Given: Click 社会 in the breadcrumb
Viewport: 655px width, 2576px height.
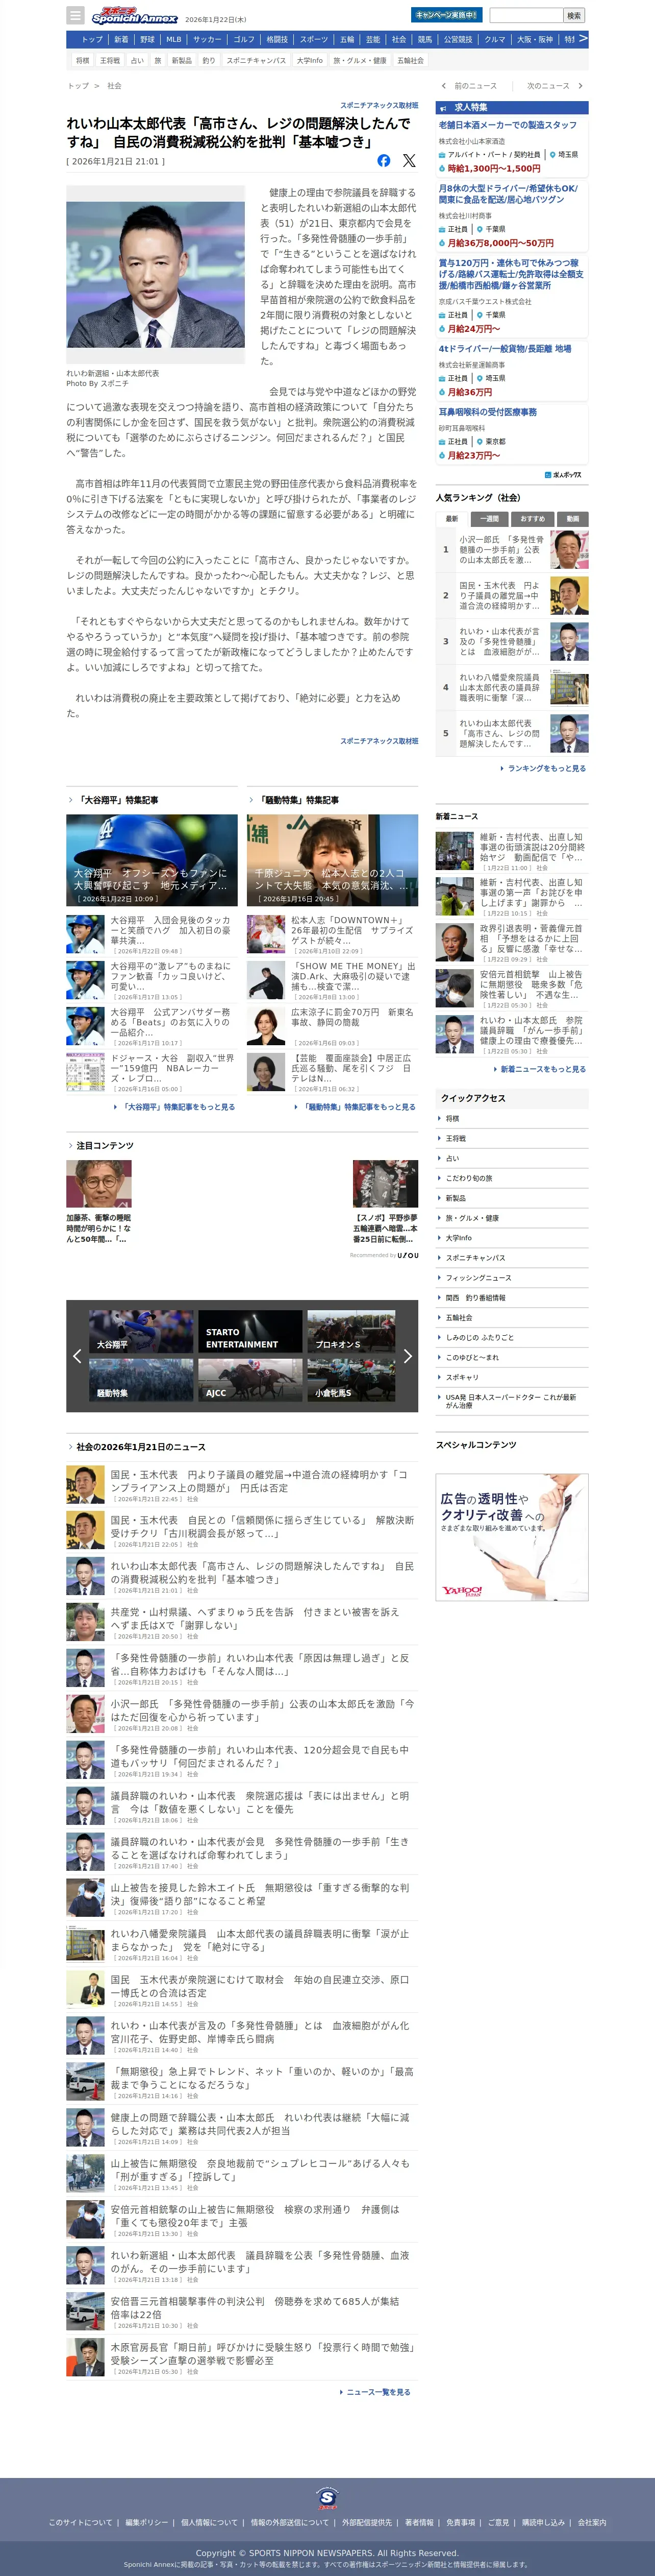Looking at the screenshot, I should (x=115, y=86).
